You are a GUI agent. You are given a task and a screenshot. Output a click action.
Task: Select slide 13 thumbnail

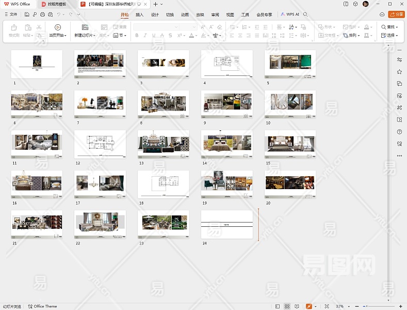pos(163,144)
